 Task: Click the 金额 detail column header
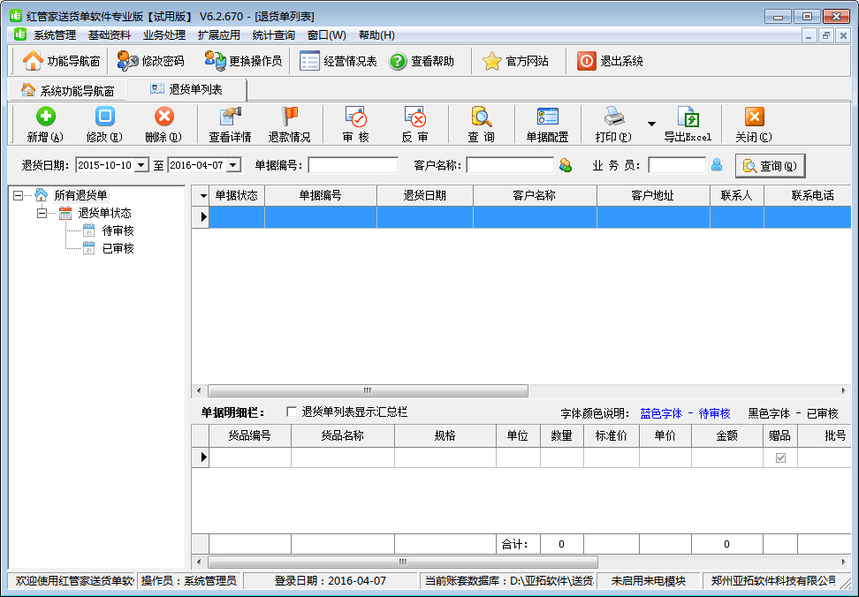point(727,435)
